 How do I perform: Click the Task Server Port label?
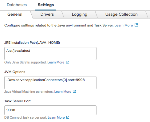[x=18, y=101]
